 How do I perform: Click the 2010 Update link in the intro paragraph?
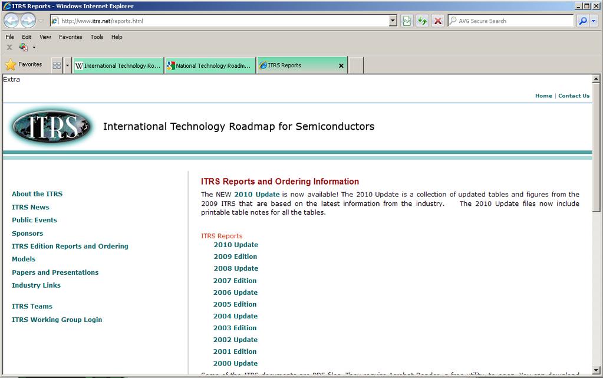pyautogui.click(x=257, y=195)
